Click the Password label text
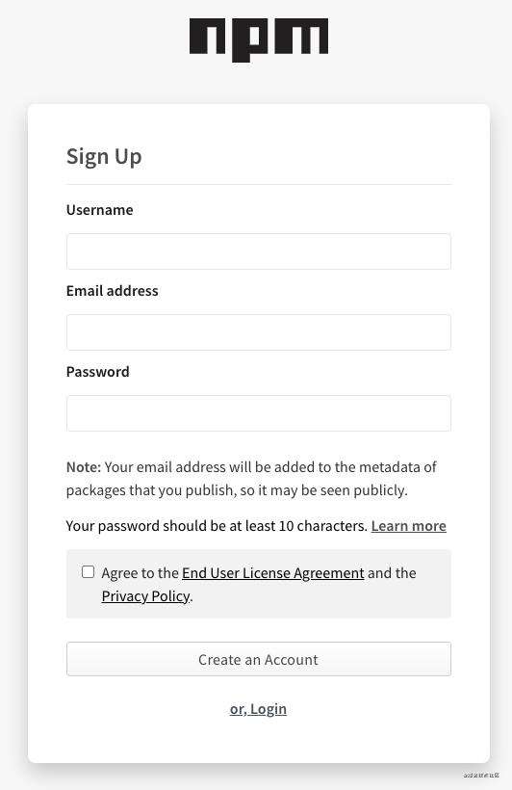 coord(97,372)
